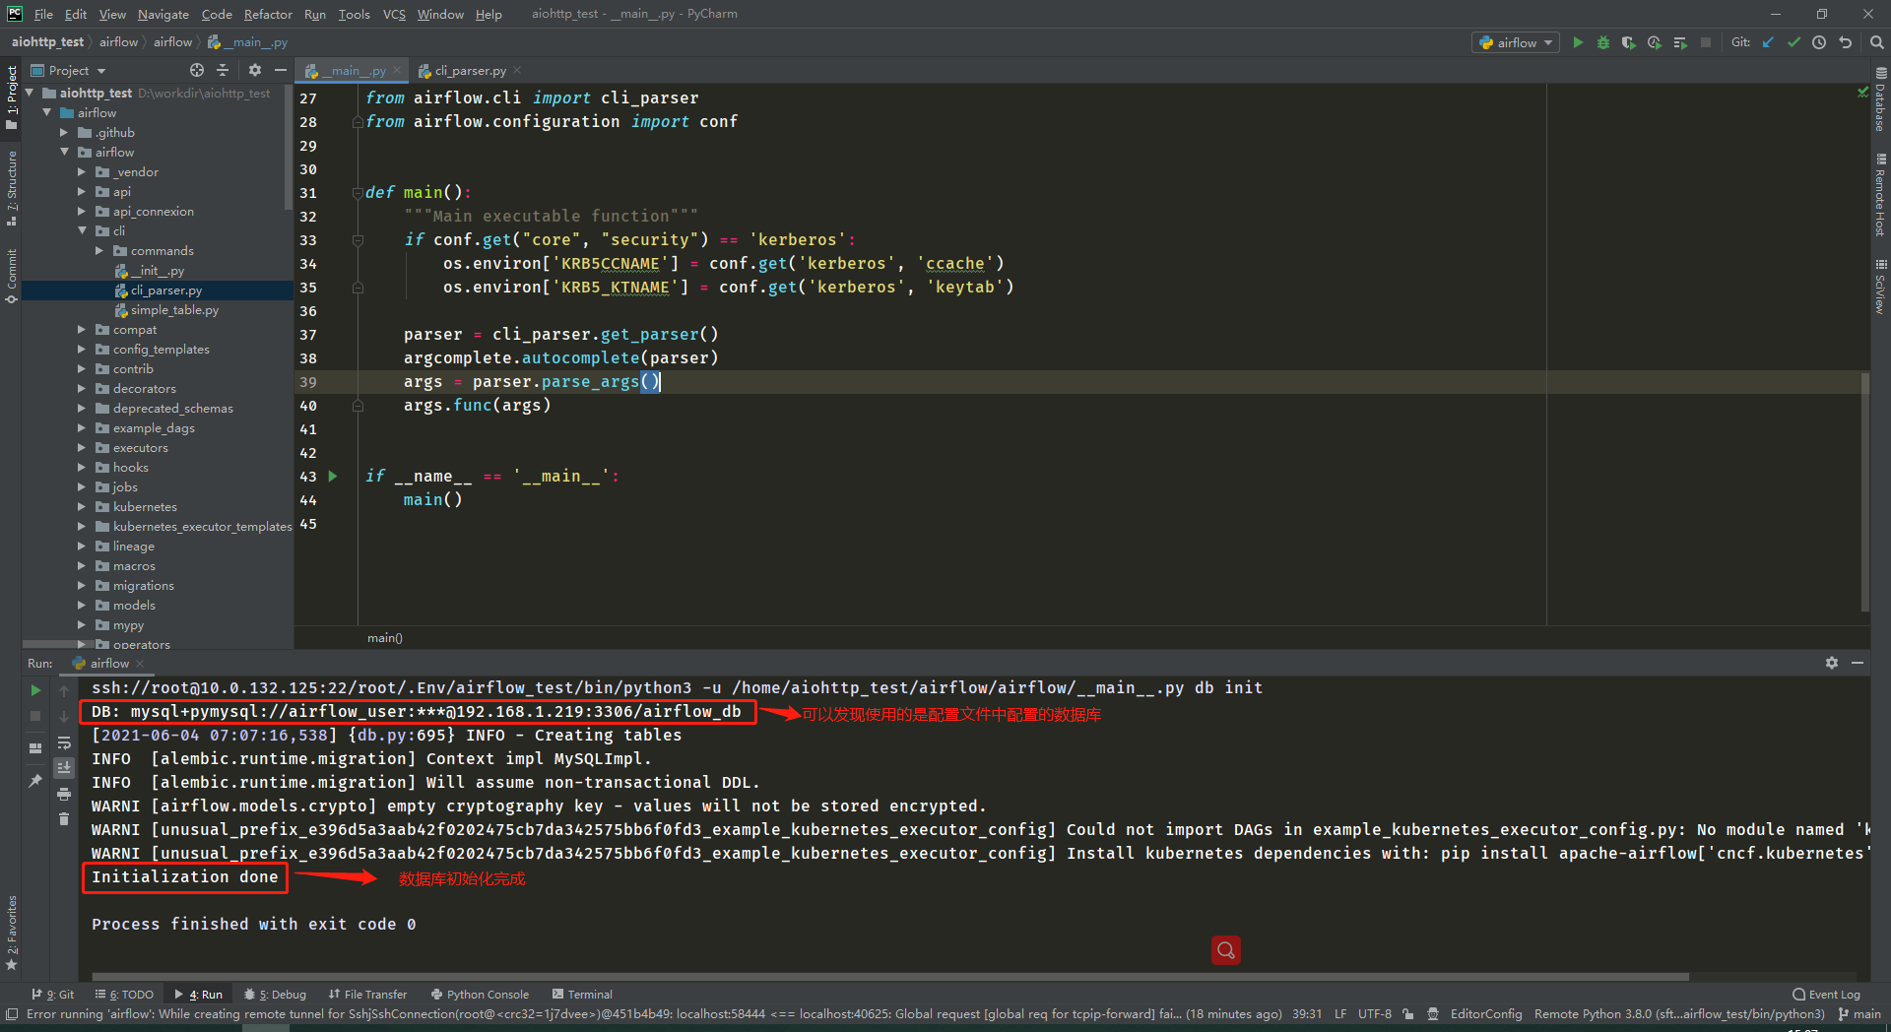Toggle soft-wrap in Run console
The height and width of the screenshot is (1032, 1891).
pos(64,742)
